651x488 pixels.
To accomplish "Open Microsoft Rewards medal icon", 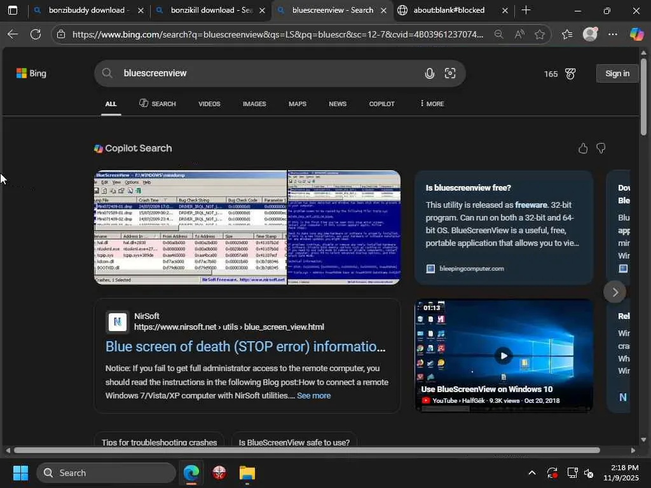I will point(570,74).
